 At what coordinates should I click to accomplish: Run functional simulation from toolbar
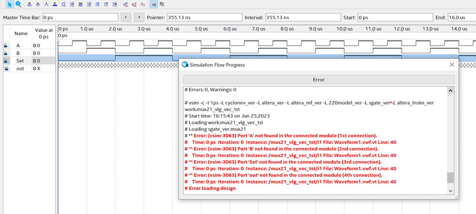point(126,4)
